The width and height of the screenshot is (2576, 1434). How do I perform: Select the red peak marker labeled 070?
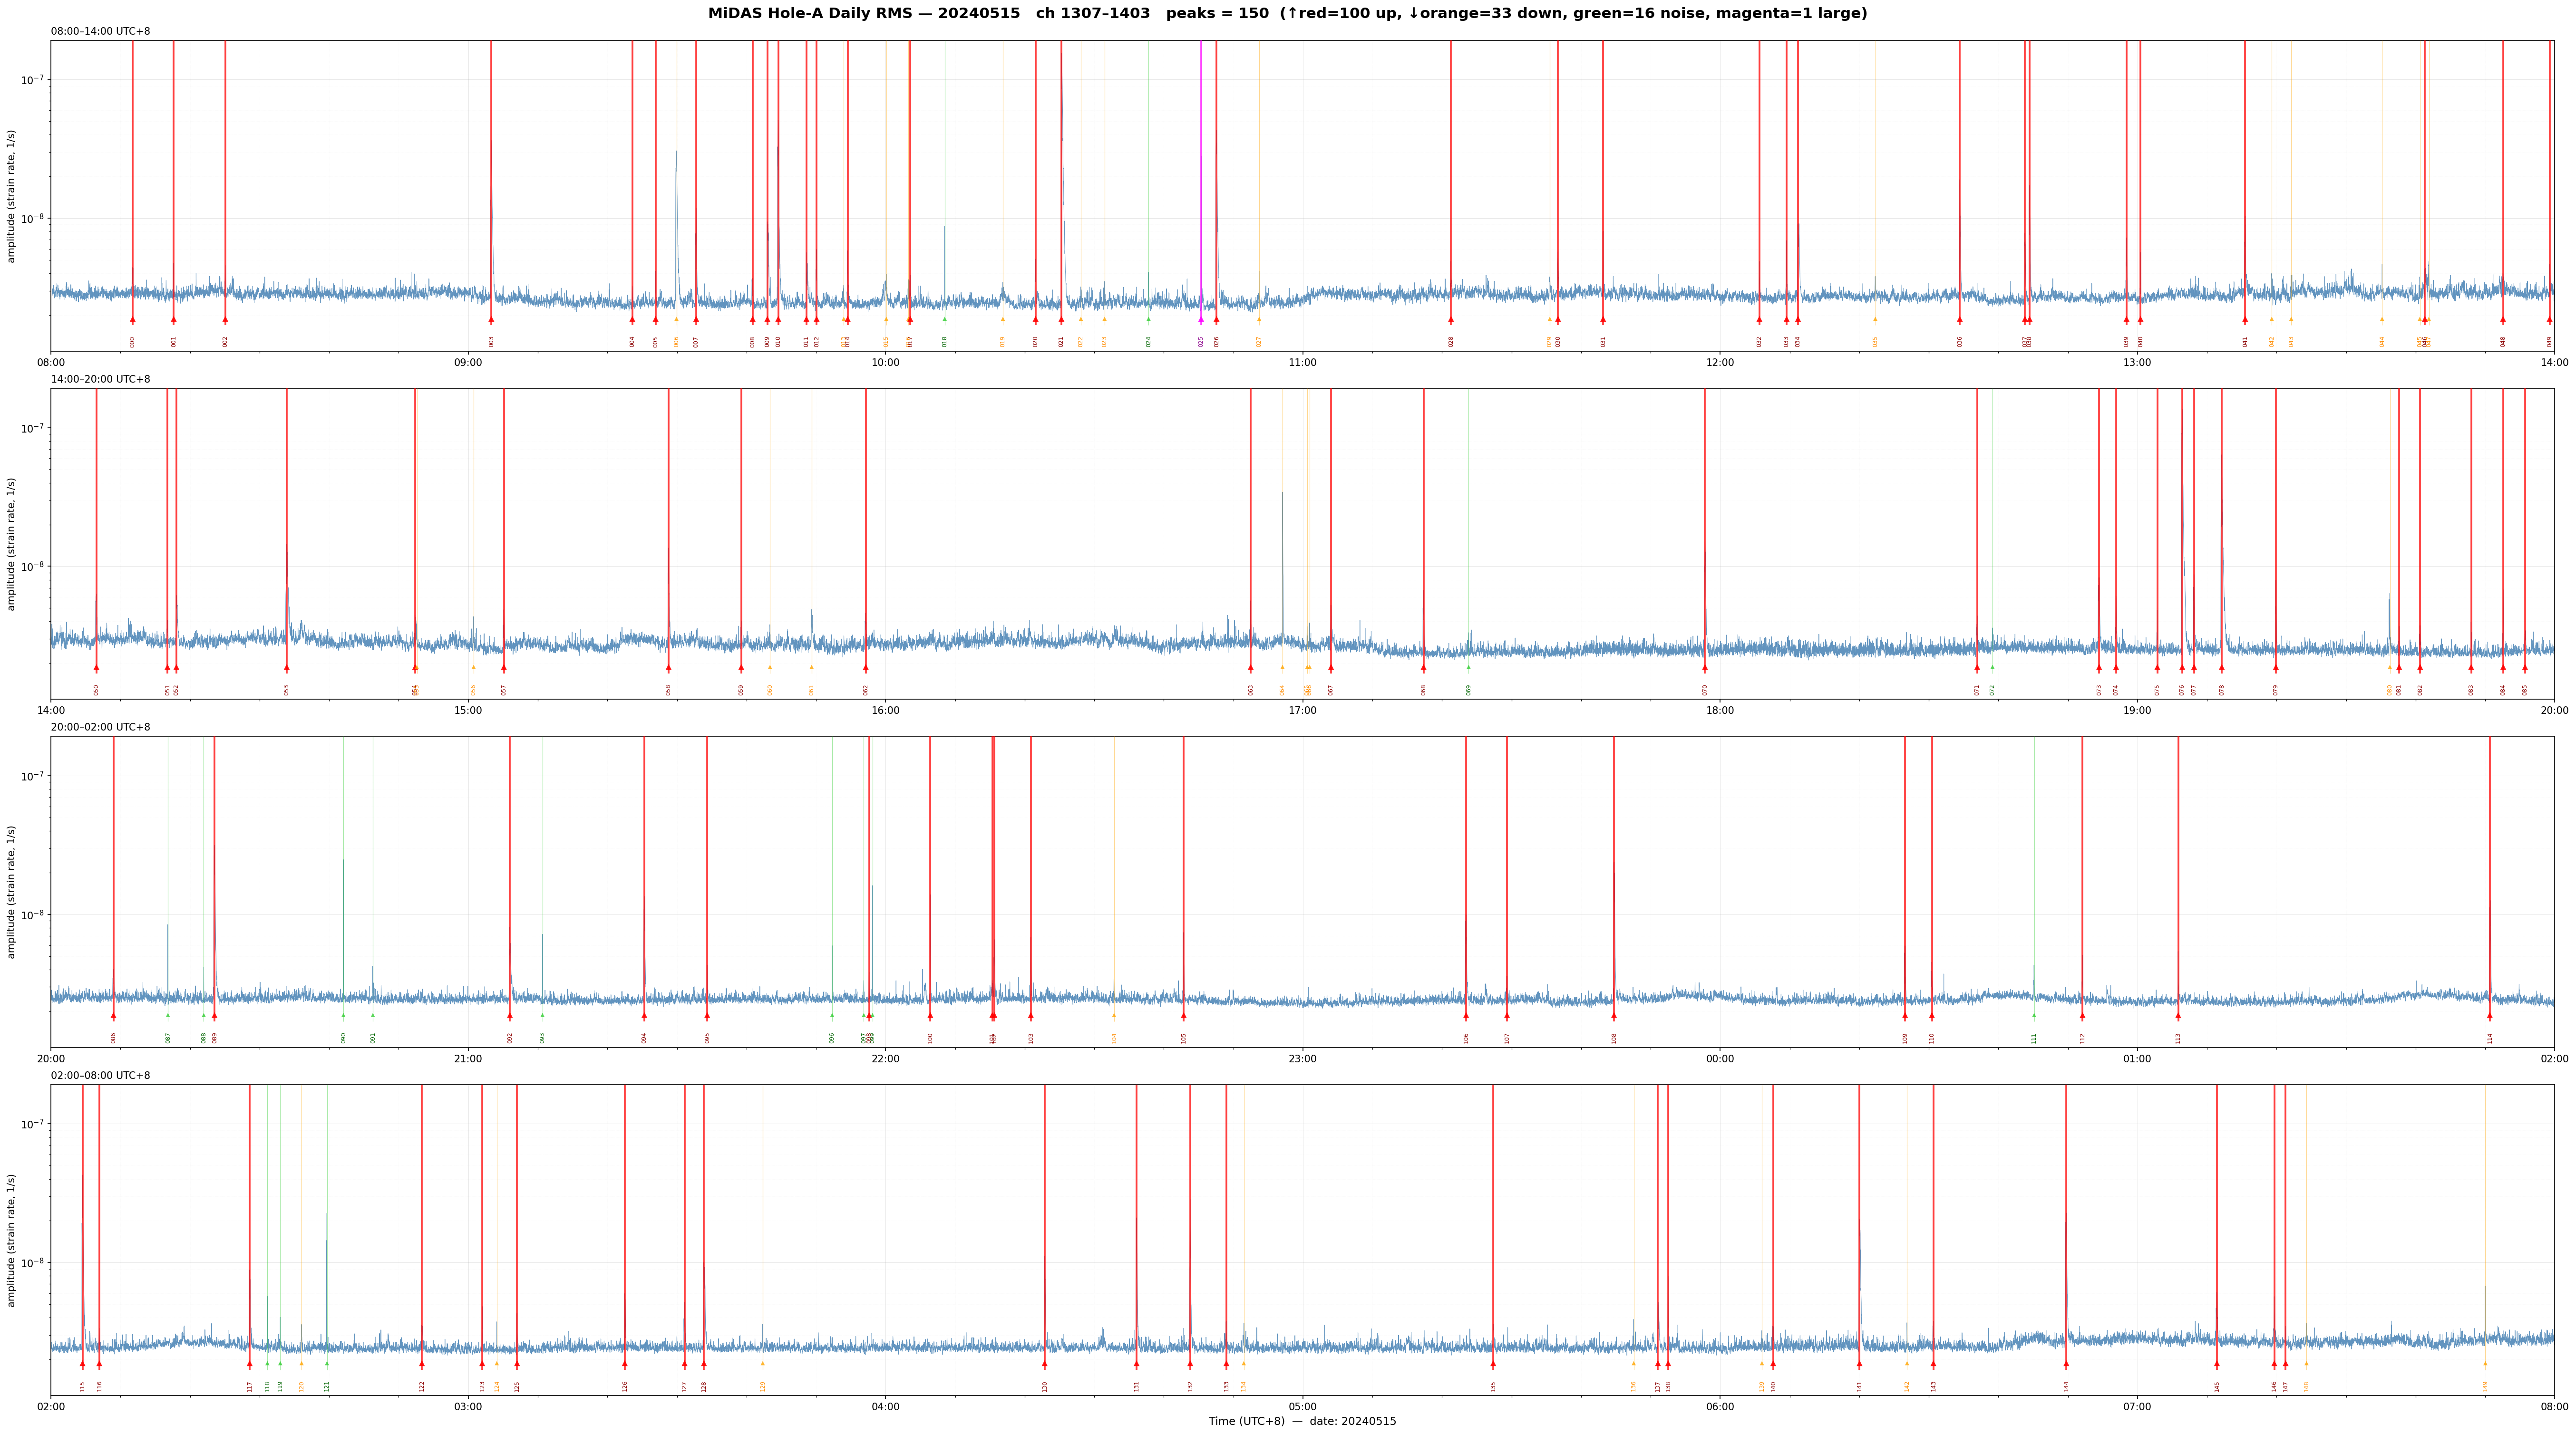[1705, 667]
